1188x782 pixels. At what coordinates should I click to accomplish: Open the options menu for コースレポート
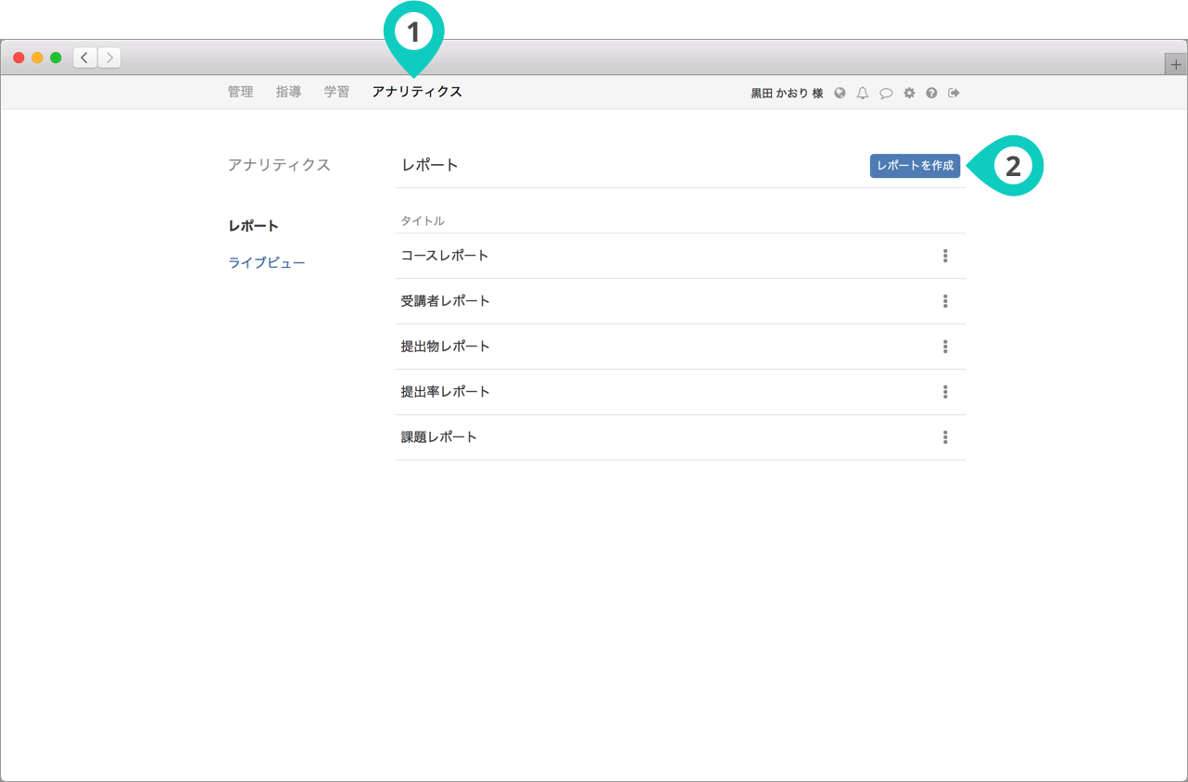(x=945, y=256)
